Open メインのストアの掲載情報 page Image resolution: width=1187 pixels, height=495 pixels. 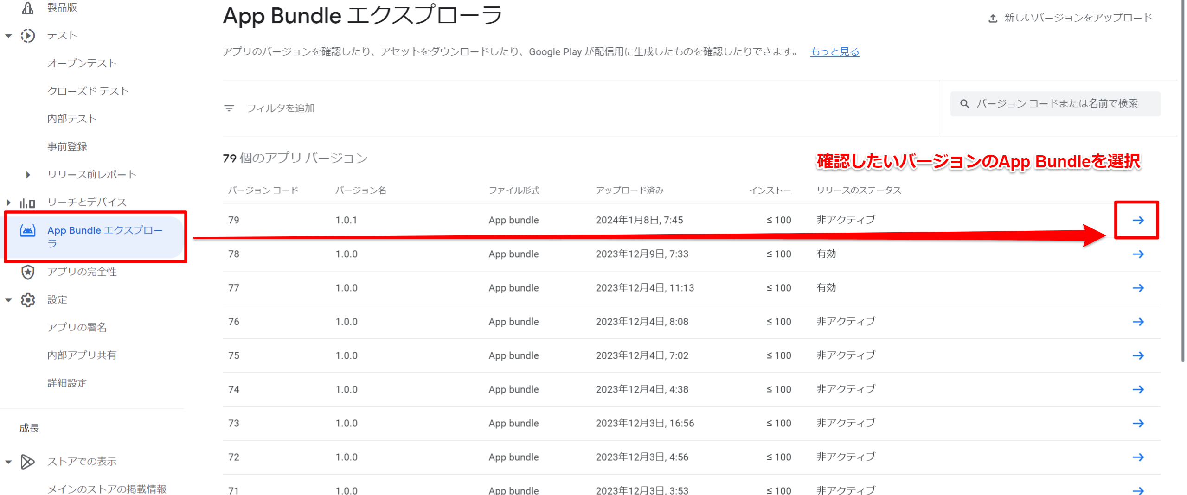(107, 489)
